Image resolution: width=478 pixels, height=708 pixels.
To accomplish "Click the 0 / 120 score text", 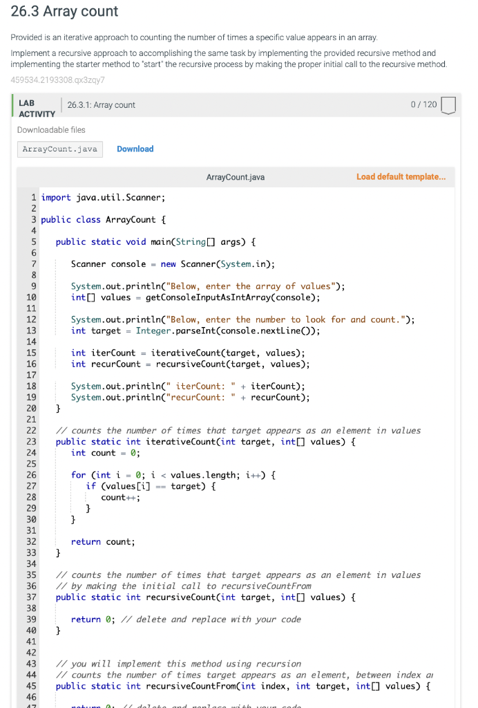I will coord(423,105).
